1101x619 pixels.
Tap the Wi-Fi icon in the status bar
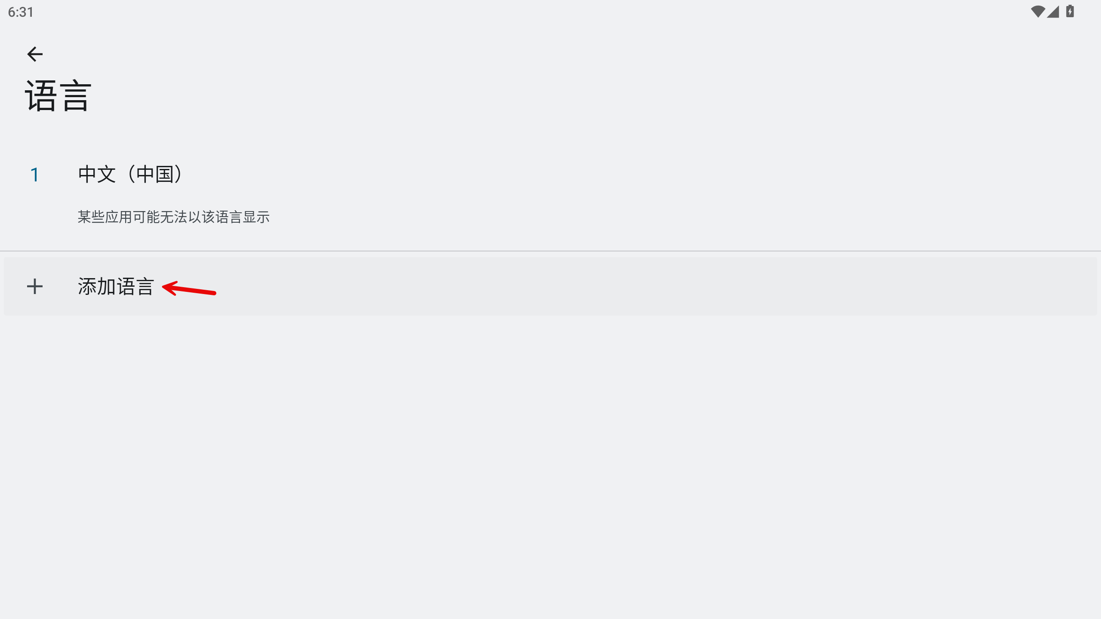pos(1038,12)
